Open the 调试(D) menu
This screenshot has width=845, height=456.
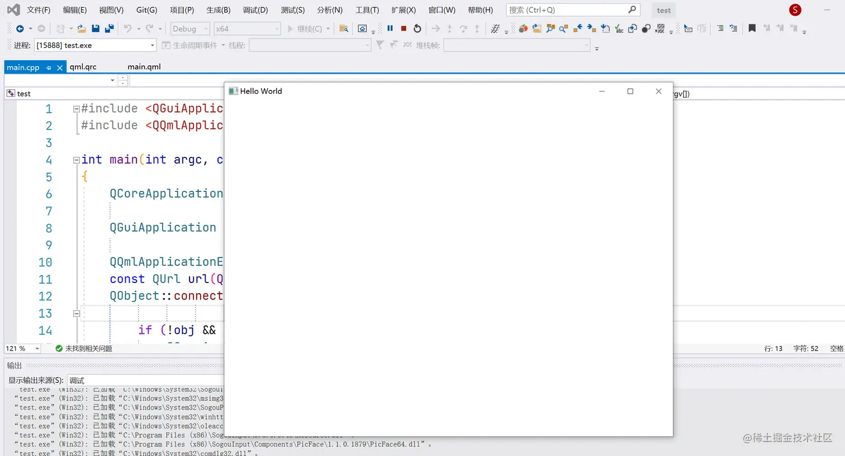click(255, 10)
